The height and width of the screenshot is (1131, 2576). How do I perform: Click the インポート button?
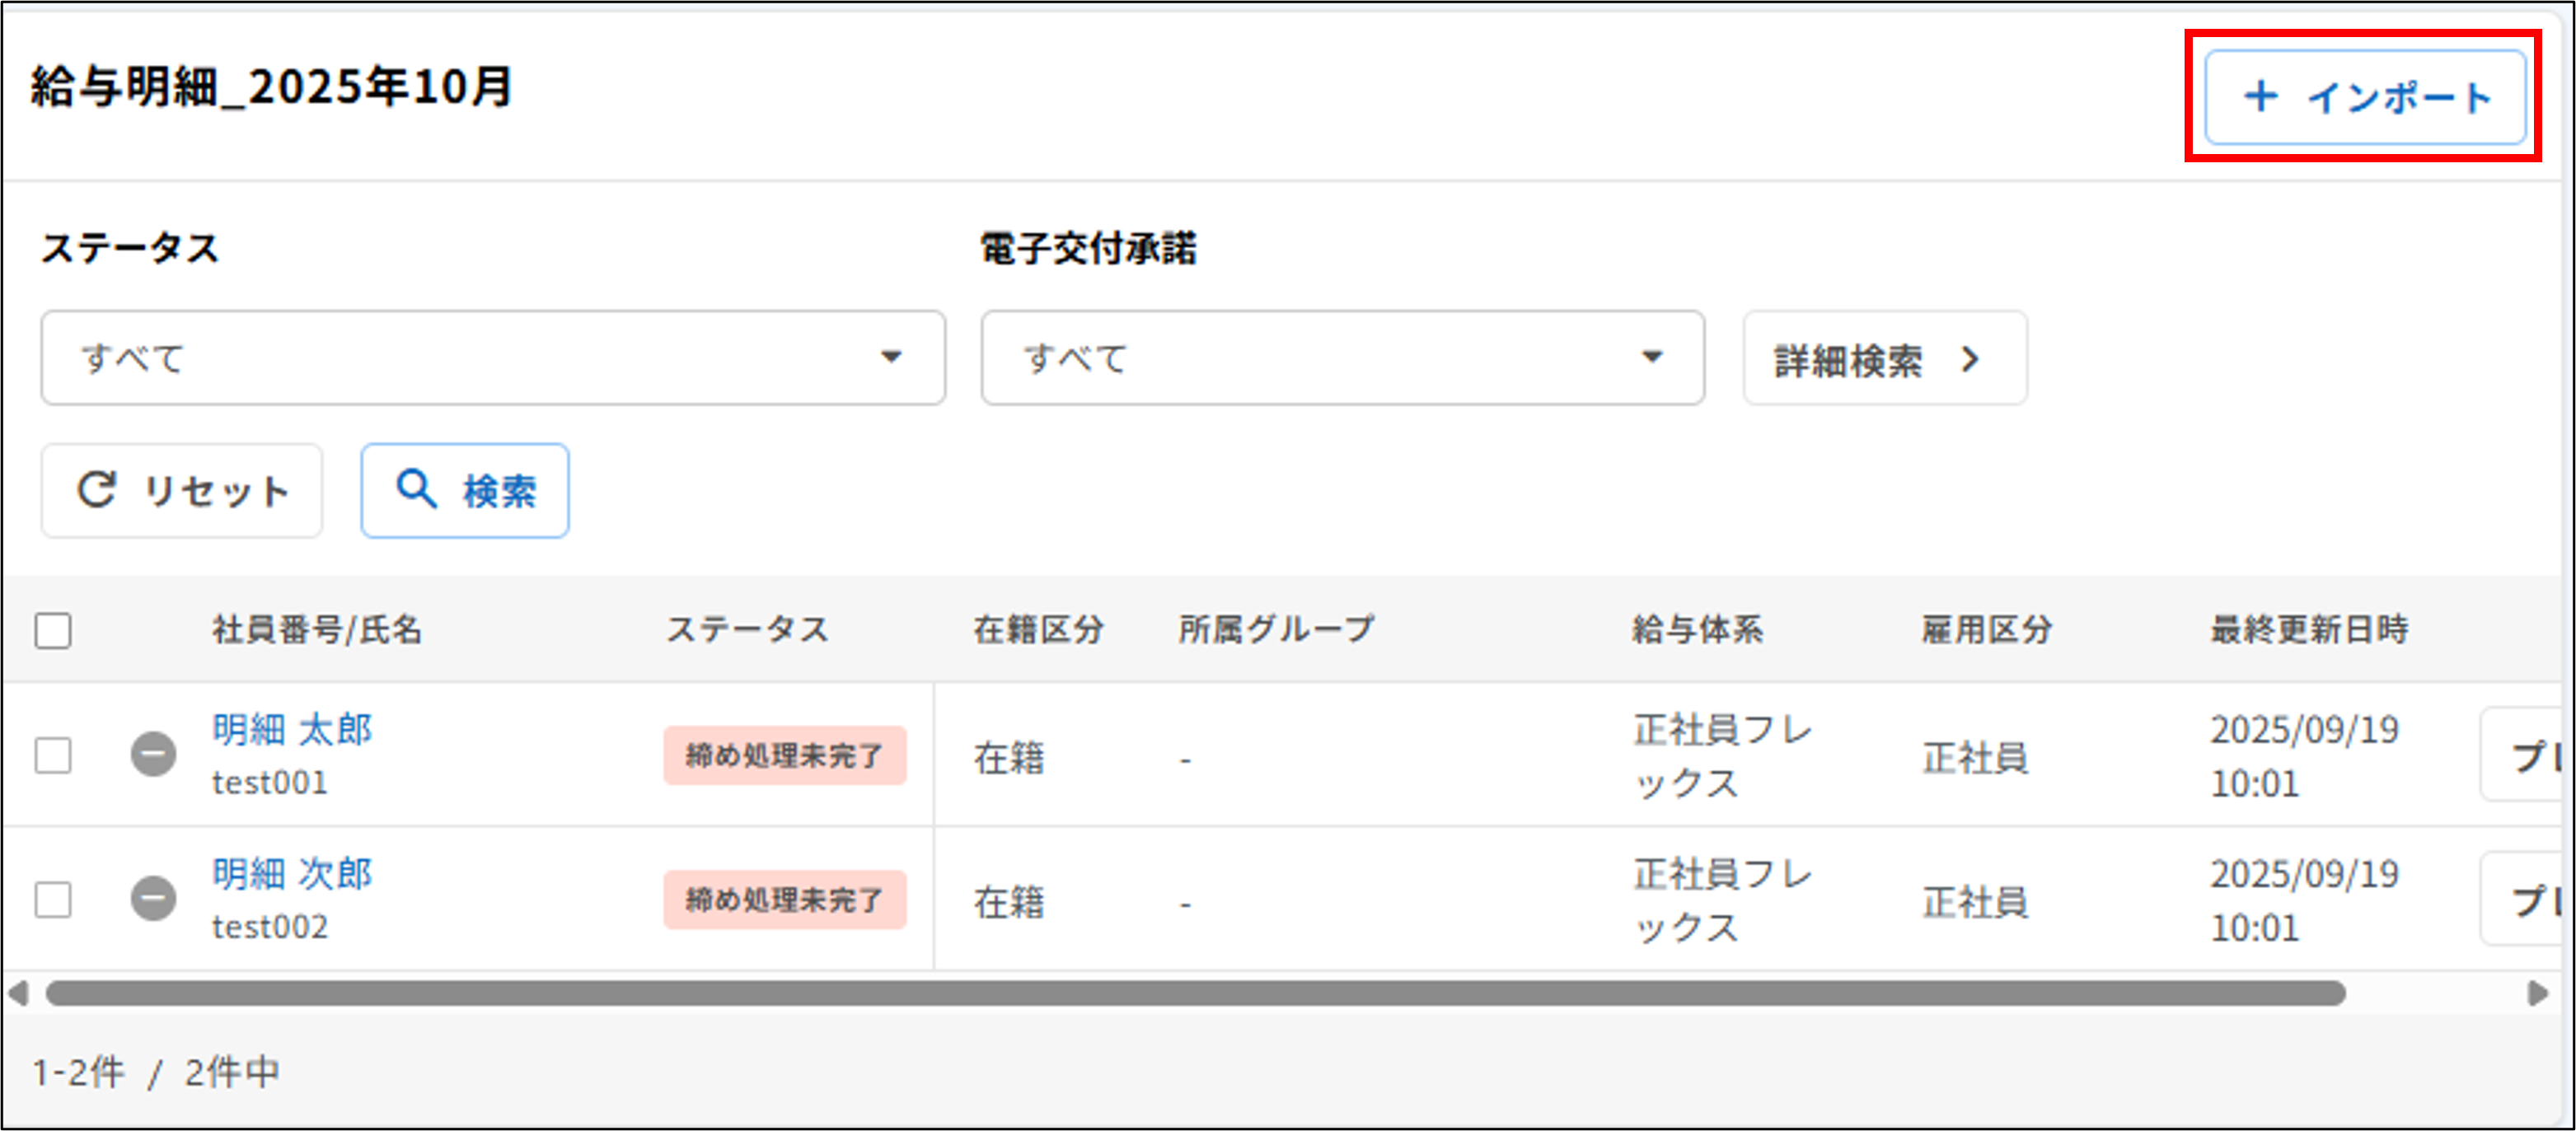click(x=2362, y=98)
